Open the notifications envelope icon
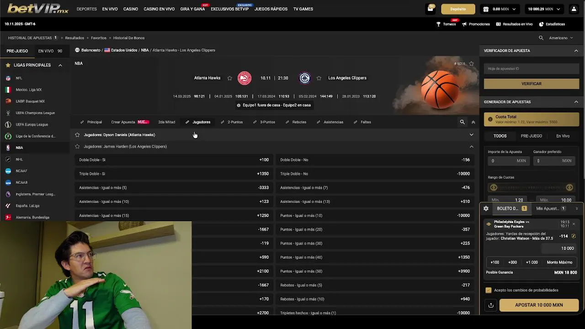 (431, 9)
